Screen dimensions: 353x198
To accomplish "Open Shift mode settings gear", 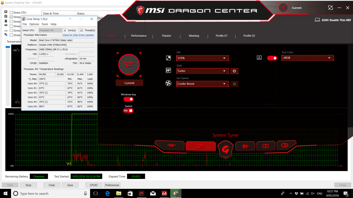I will pos(234,71).
